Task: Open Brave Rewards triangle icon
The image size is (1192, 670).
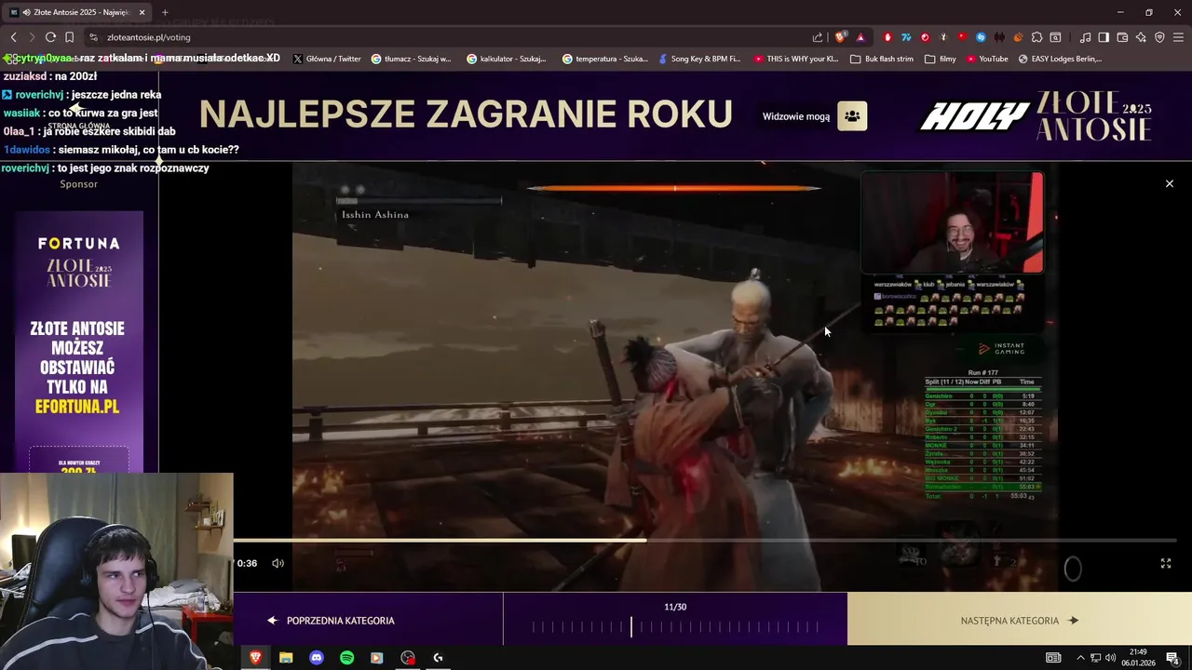Action: point(860,37)
